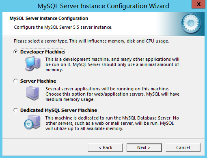This screenshot has height=158, width=207.
Task: Click the Server Machine description paragraph
Action: (x=112, y=94)
